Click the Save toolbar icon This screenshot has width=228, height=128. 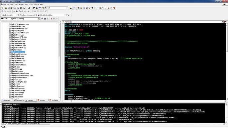click(9, 8)
